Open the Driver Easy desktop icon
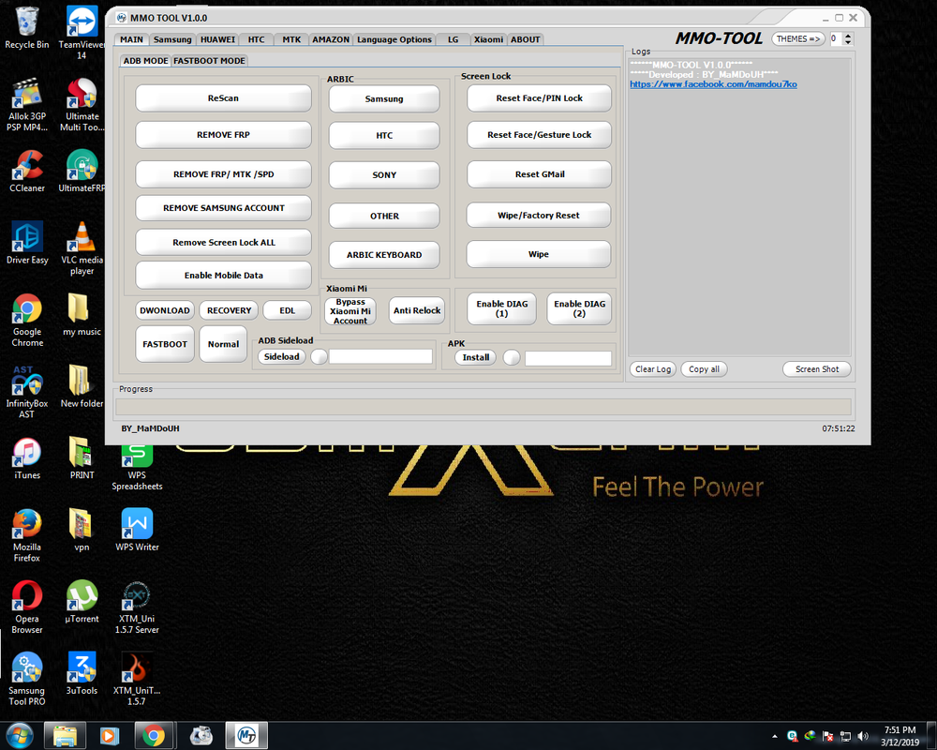Image resolution: width=937 pixels, height=750 pixels. click(27, 243)
